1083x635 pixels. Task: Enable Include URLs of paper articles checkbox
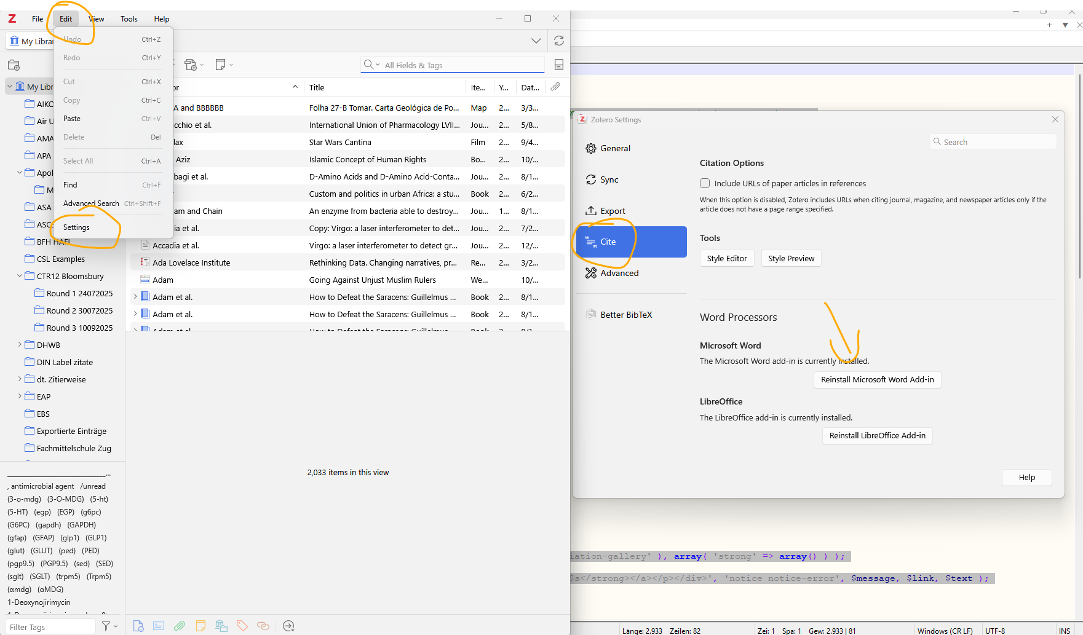[705, 183]
